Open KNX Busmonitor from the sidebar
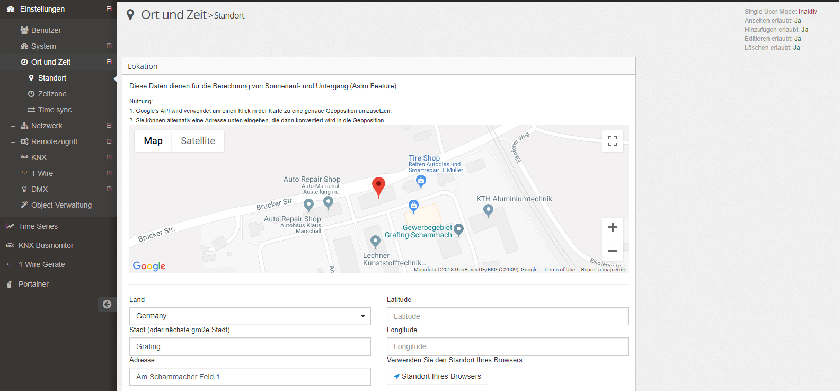840x391 pixels. (46, 245)
